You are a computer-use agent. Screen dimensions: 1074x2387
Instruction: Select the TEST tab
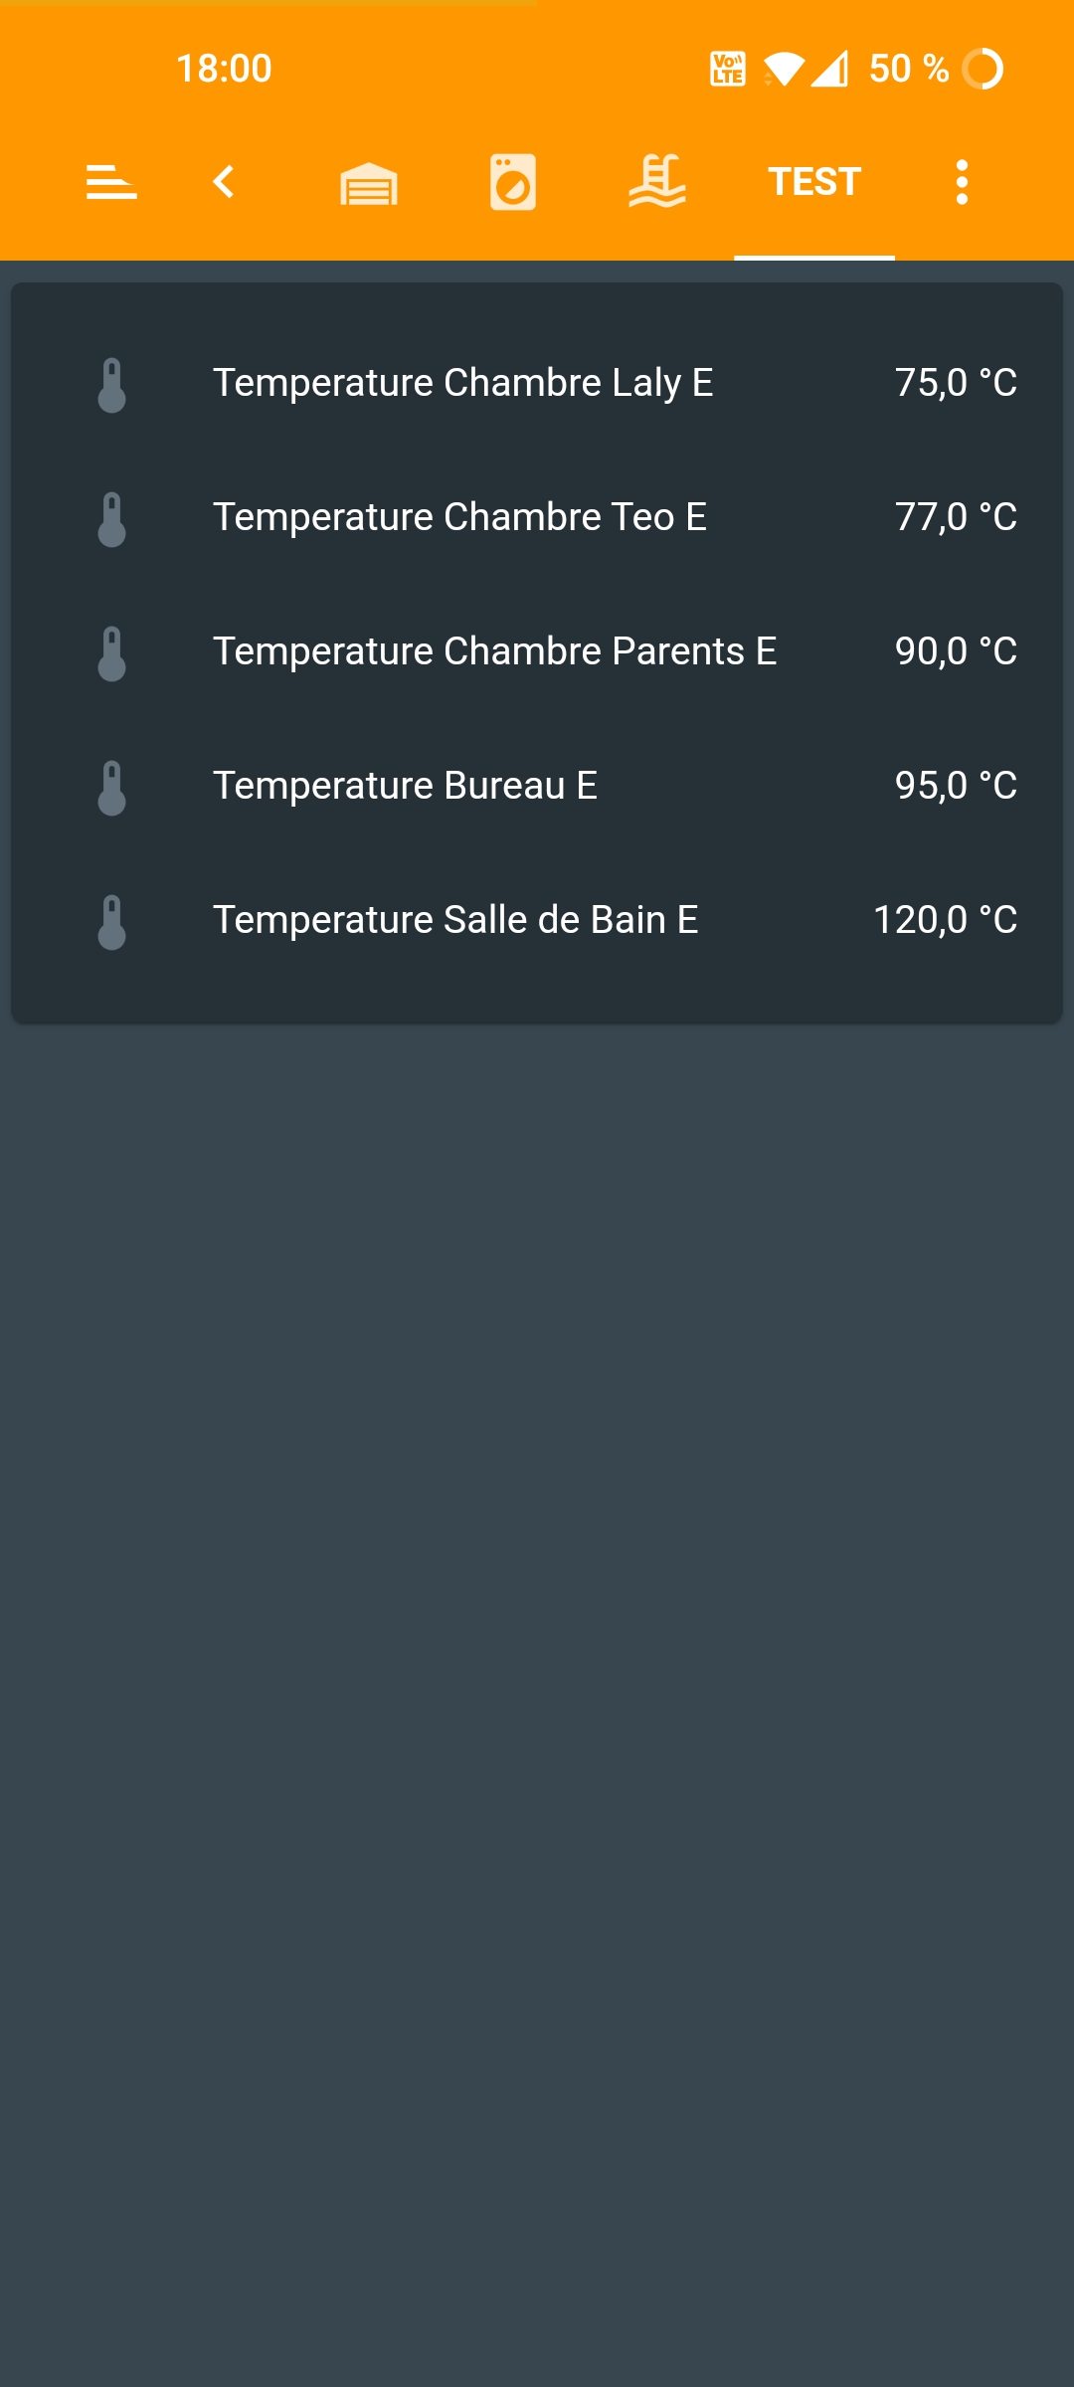click(813, 182)
